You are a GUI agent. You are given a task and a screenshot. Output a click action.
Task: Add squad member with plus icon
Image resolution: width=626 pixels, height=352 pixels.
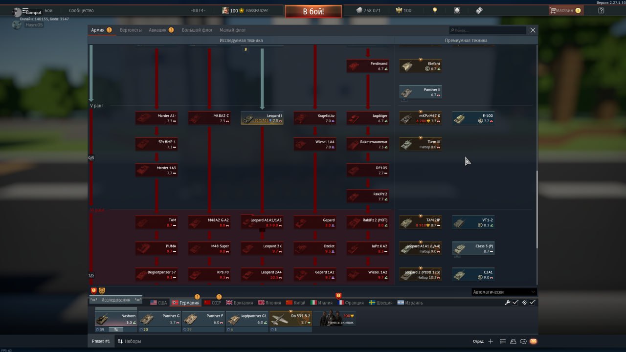pos(491,341)
